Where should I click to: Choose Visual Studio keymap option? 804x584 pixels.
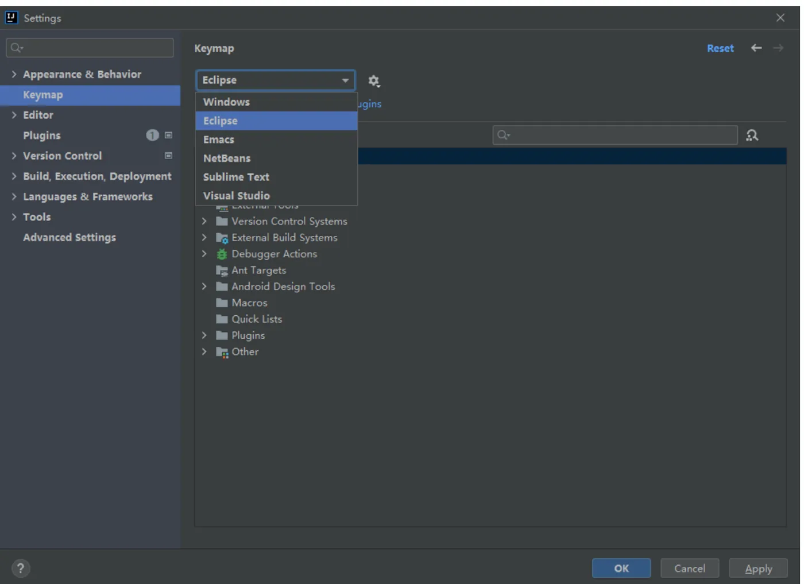coord(276,196)
